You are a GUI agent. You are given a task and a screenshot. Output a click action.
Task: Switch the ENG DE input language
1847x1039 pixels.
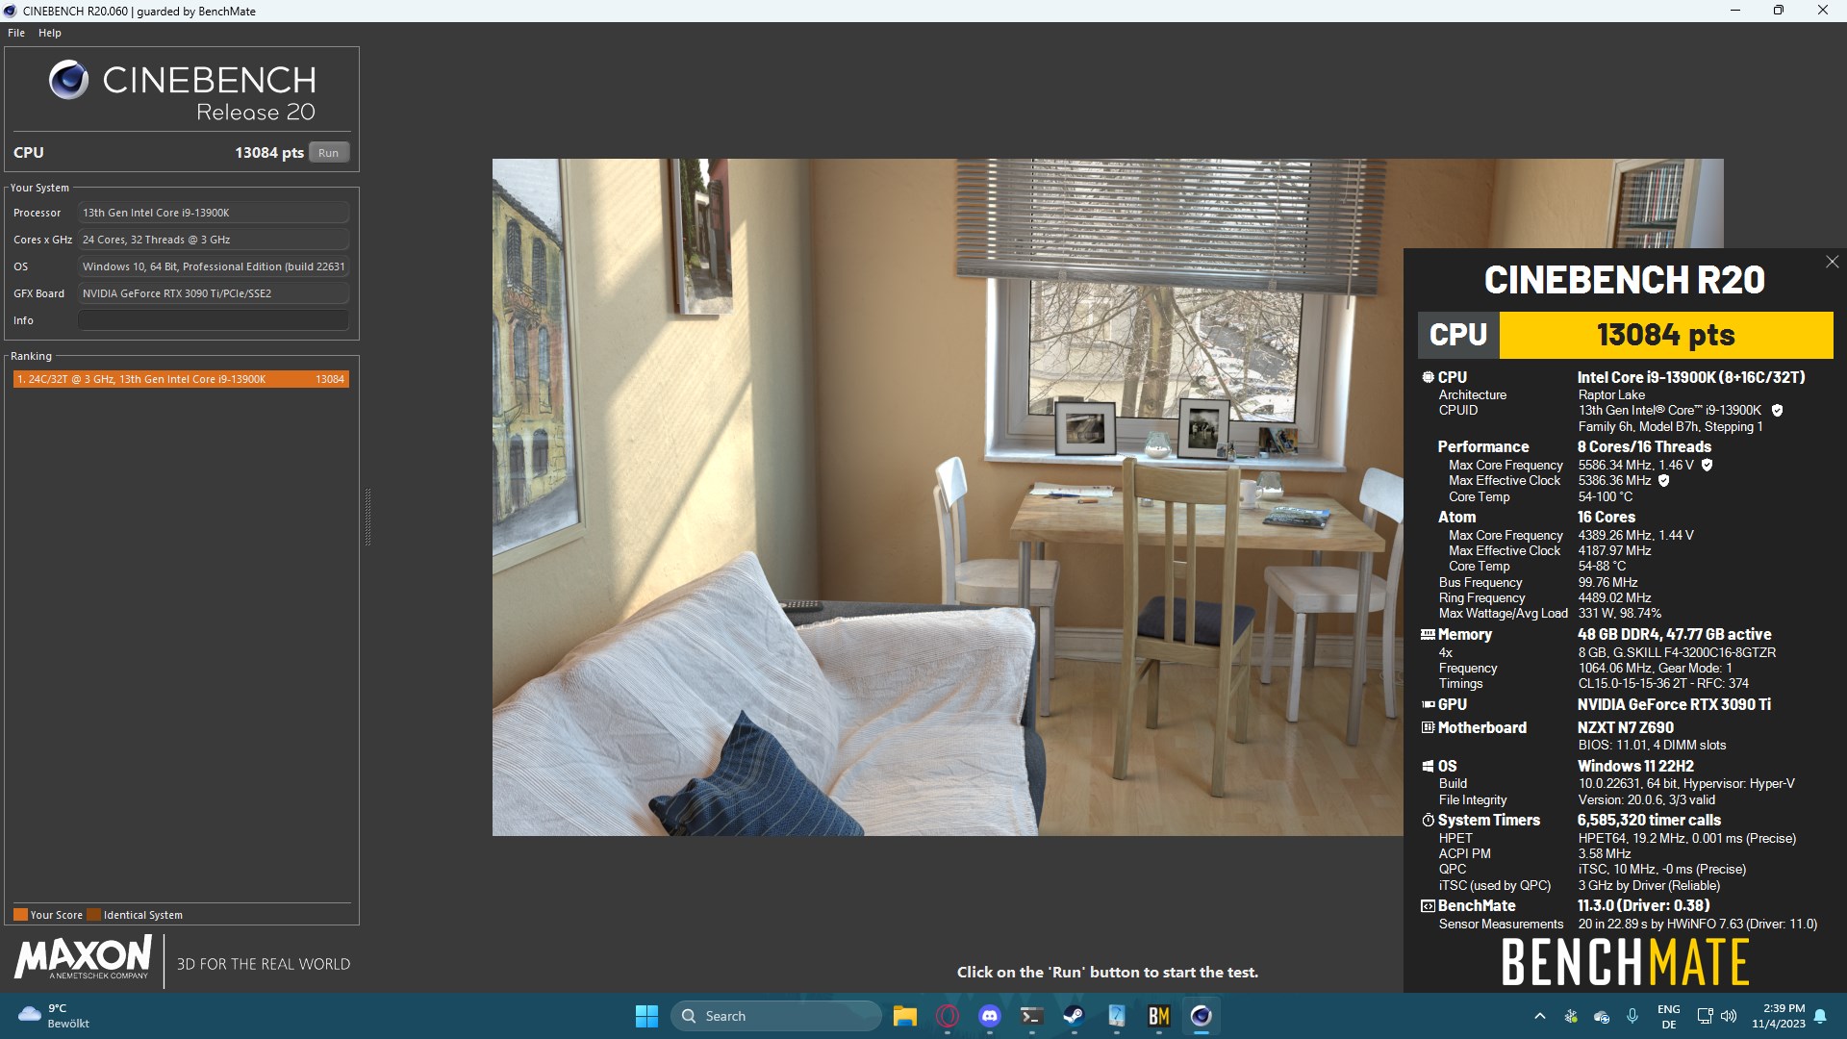[x=1669, y=1016]
